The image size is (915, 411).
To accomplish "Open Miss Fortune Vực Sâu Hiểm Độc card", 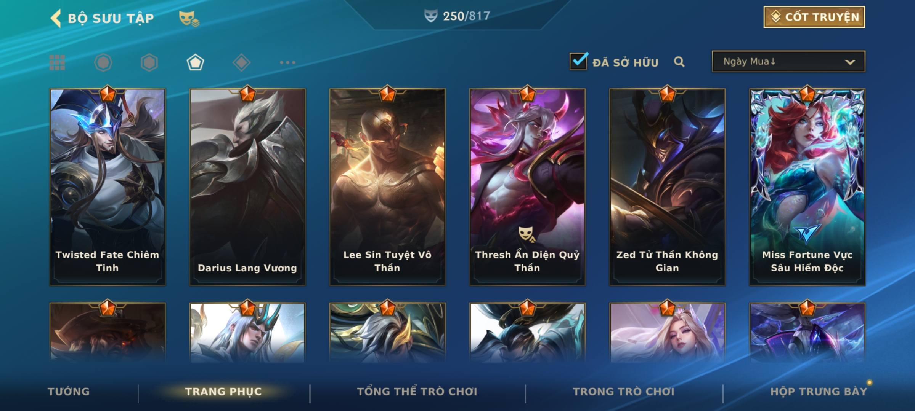I will [807, 187].
